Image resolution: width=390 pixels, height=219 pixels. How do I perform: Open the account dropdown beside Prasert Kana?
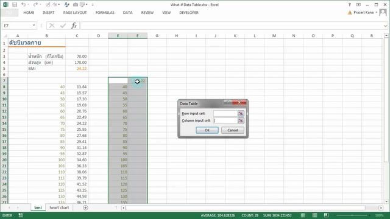click(377, 12)
